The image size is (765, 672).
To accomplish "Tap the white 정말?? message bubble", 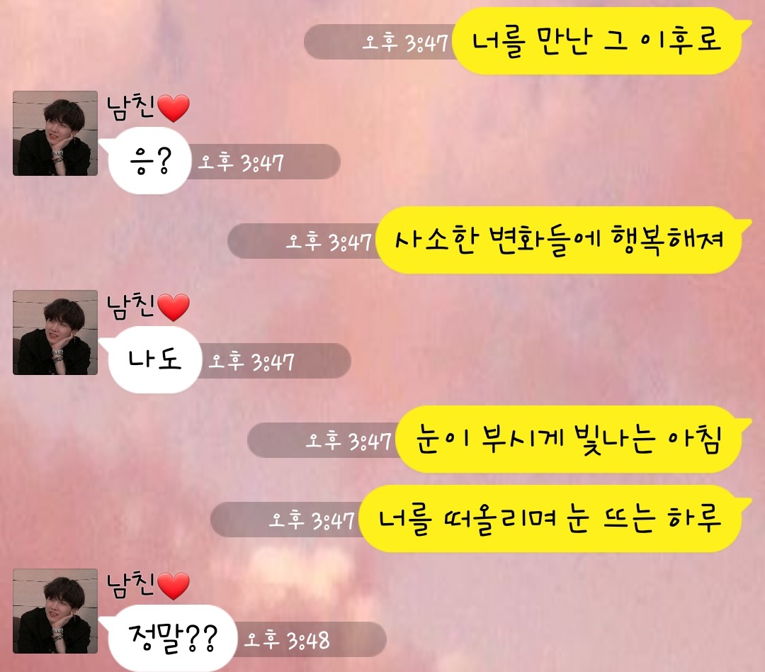I will 169,638.
